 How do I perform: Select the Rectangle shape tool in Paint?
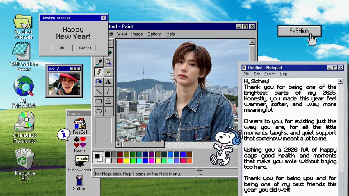[99, 101]
